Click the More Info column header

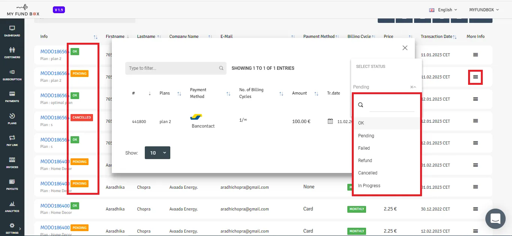click(476, 36)
